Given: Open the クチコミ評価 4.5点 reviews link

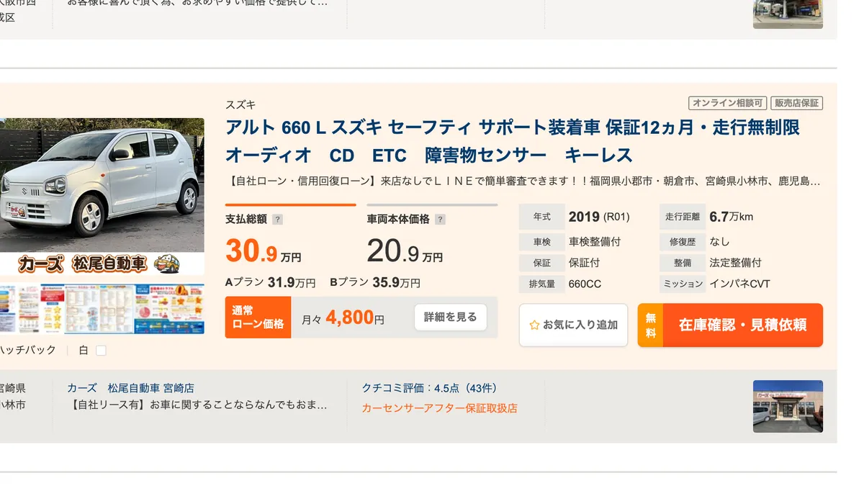Looking at the screenshot, I should point(430,388).
